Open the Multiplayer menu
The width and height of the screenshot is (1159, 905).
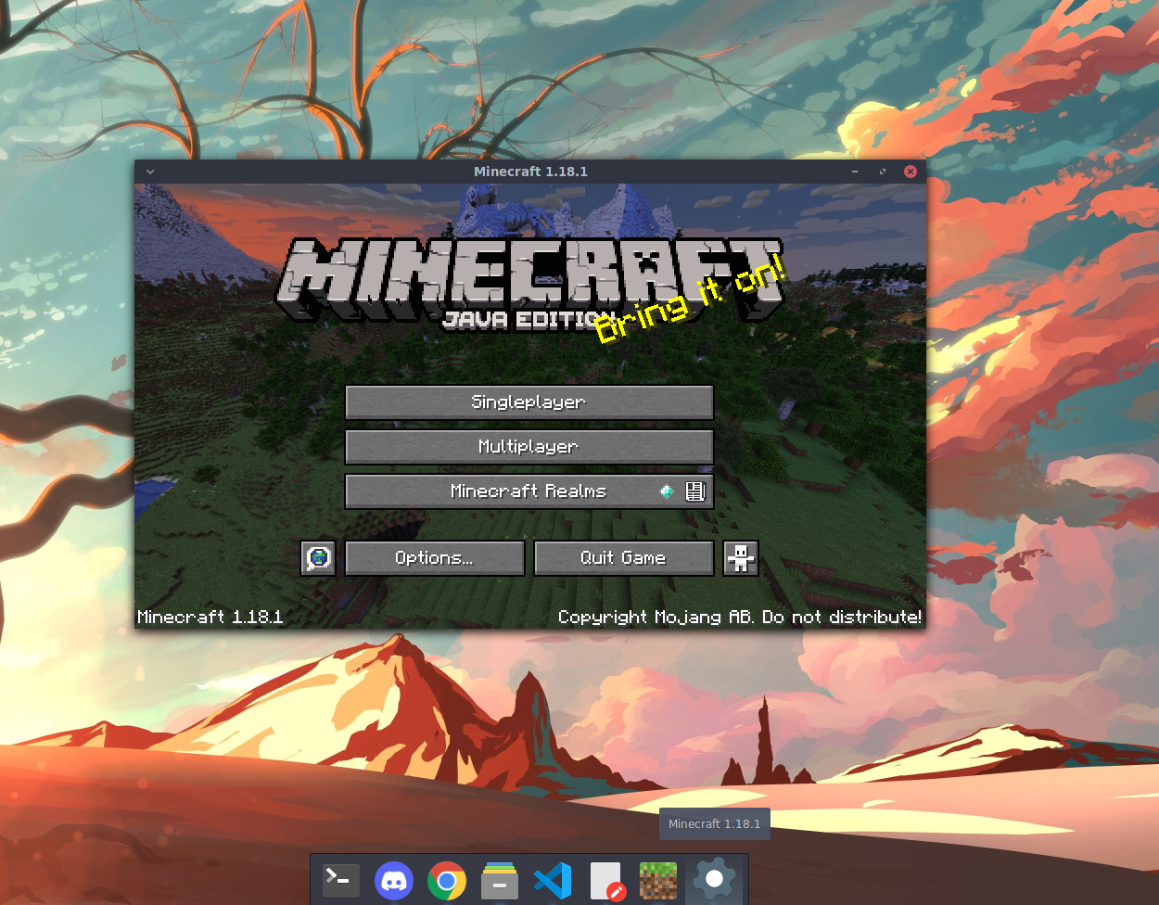529,447
